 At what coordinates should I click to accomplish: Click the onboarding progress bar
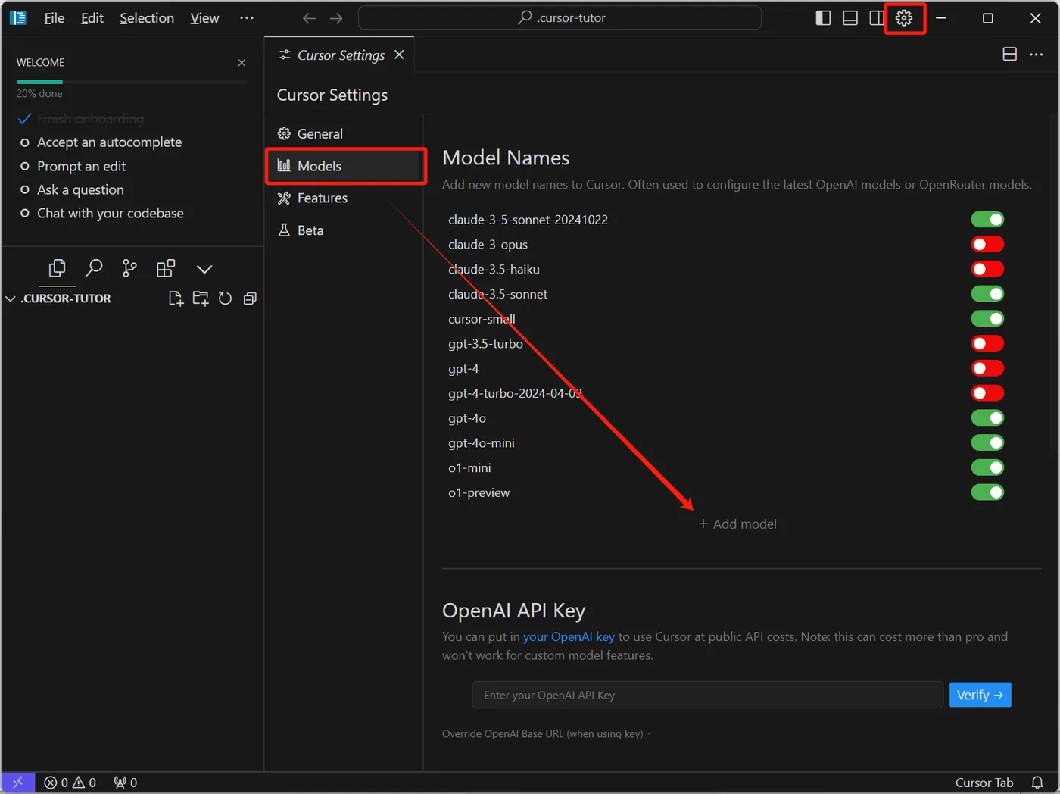point(132,82)
